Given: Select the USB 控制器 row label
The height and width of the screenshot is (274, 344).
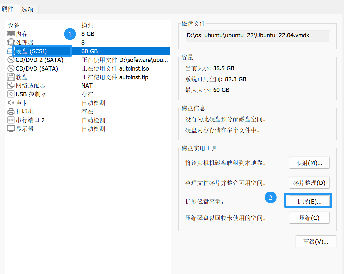Looking at the screenshot, I should click(31, 94).
